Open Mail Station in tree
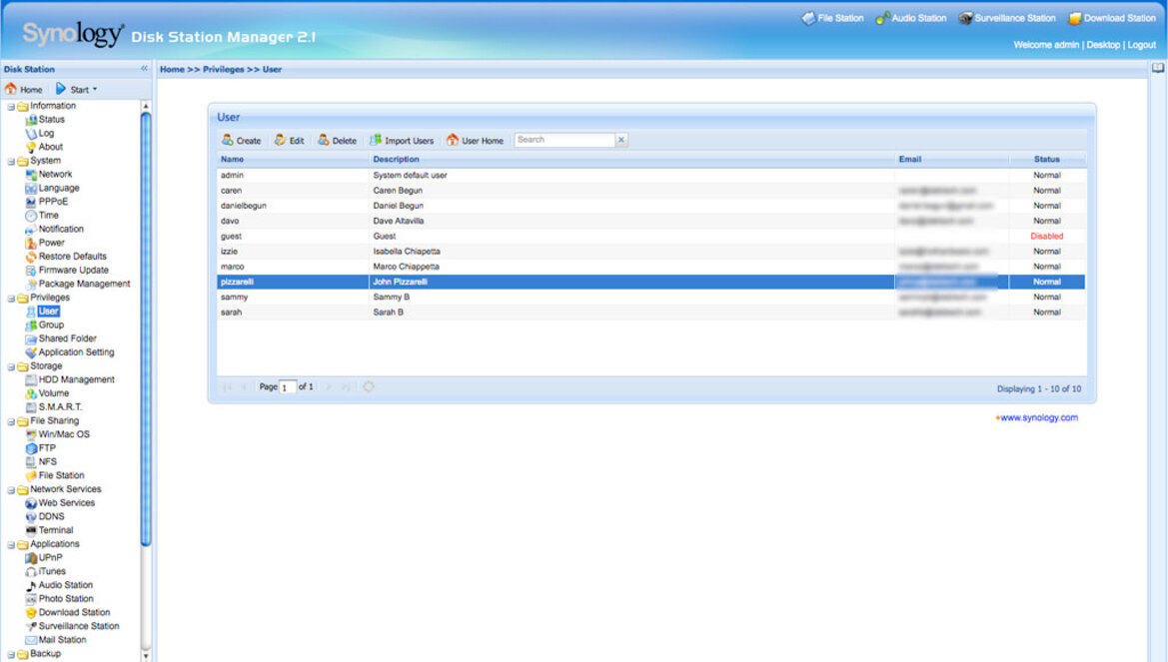The width and height of the screenshot is (1168, 662). pyautogui.click(x=62, y=640)
